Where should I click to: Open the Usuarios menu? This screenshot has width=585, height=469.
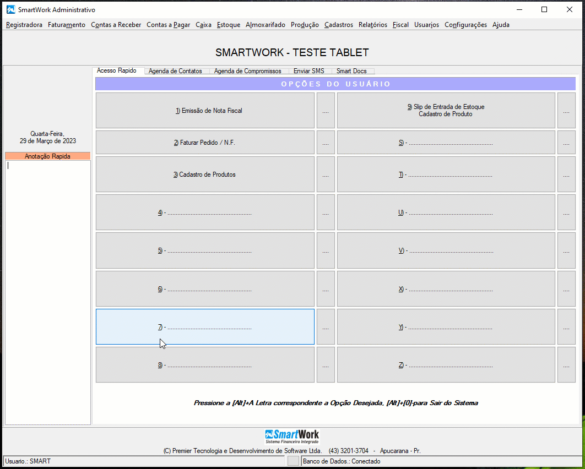point(426,25)
